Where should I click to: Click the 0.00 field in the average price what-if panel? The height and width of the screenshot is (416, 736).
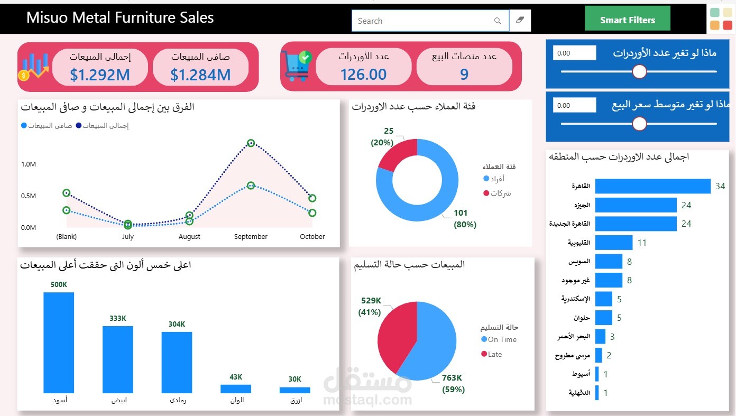click(x=574, y=105)
